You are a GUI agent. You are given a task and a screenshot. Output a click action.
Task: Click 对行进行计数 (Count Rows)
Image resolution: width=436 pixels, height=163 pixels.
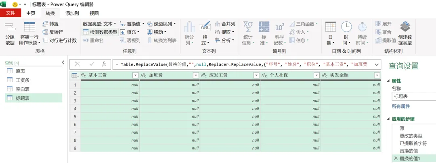(59, 41)
